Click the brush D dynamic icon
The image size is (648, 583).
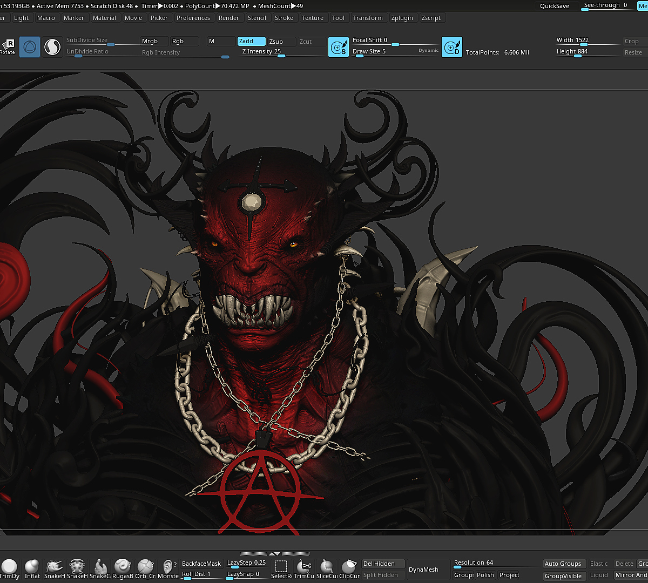[x=452, y=47]
